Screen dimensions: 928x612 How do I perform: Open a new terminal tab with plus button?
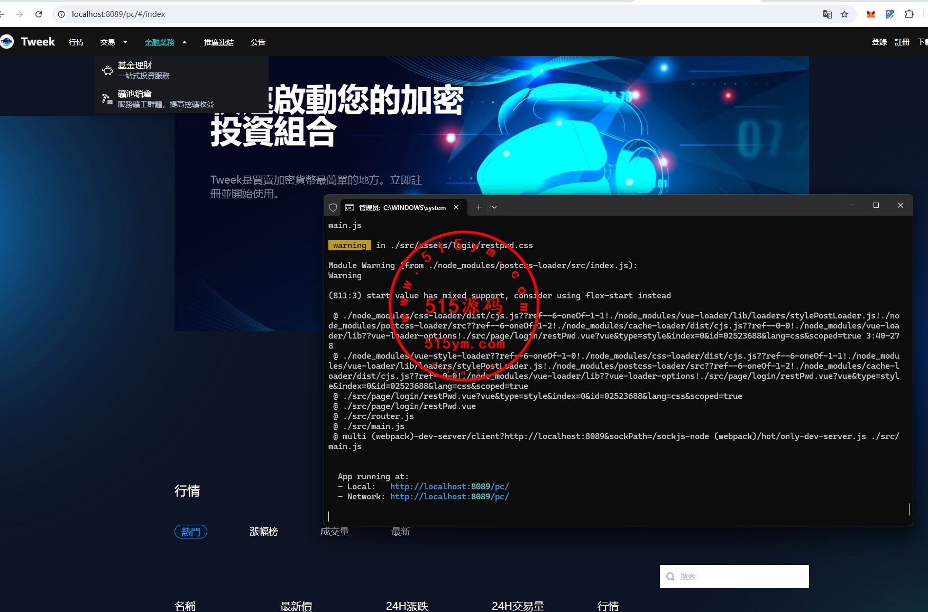tap(479, 207)
